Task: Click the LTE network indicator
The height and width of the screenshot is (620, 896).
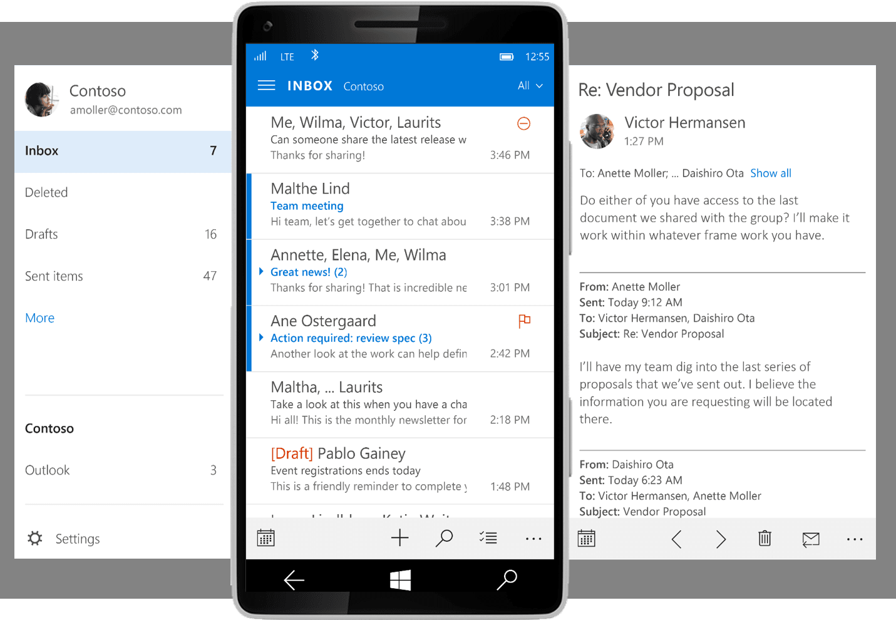Action: click(287, 56)
